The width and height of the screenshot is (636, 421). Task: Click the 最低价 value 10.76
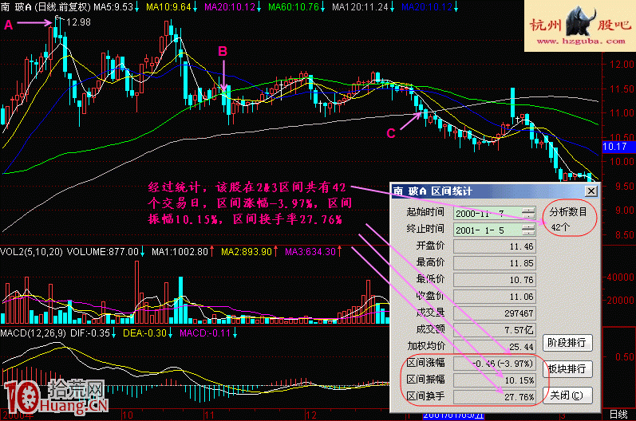495,280
